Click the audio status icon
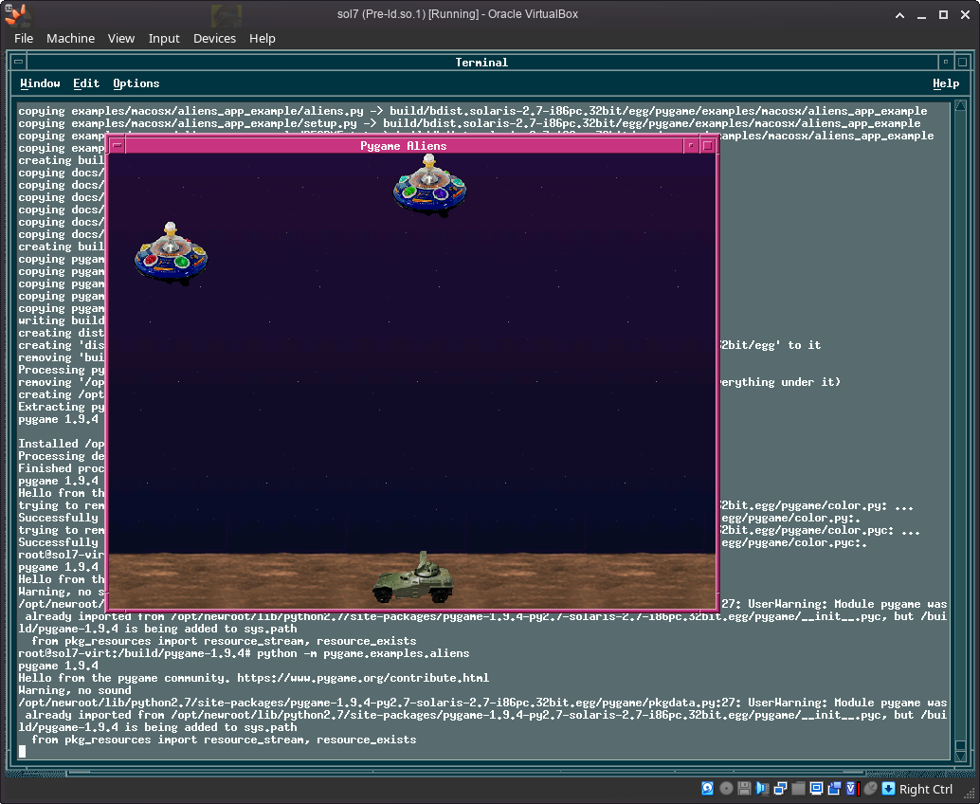 point(762,789)
